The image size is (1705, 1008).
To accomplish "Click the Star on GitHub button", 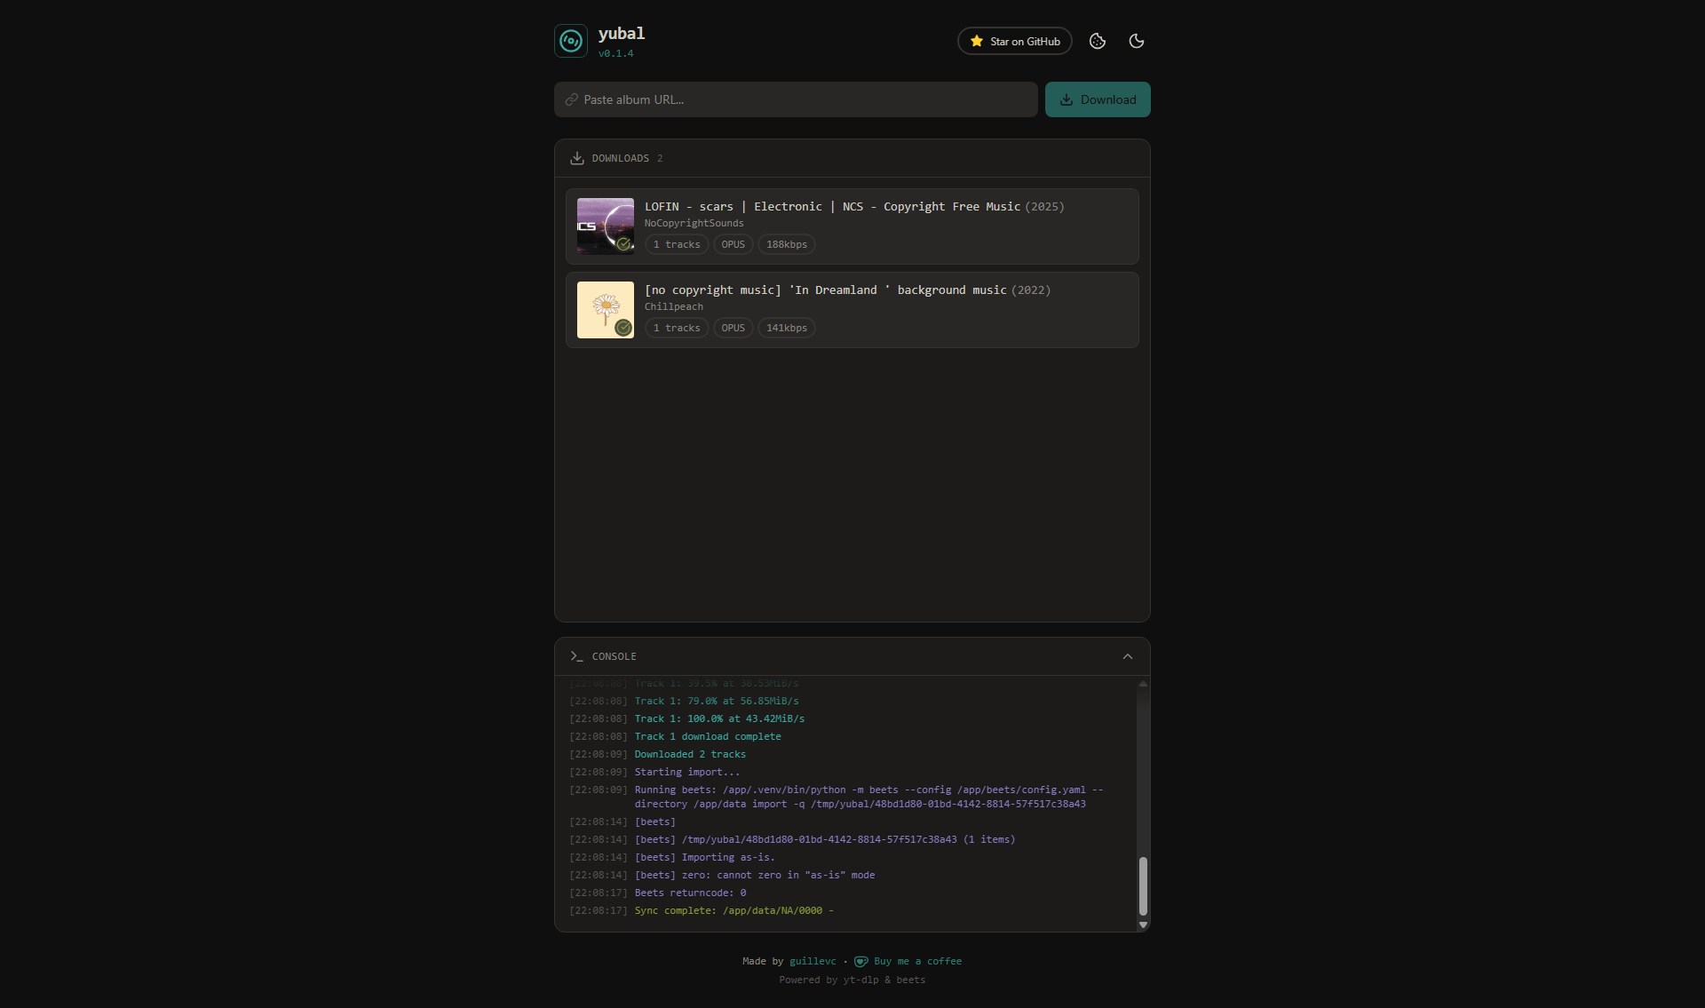I will (1015, 41).
